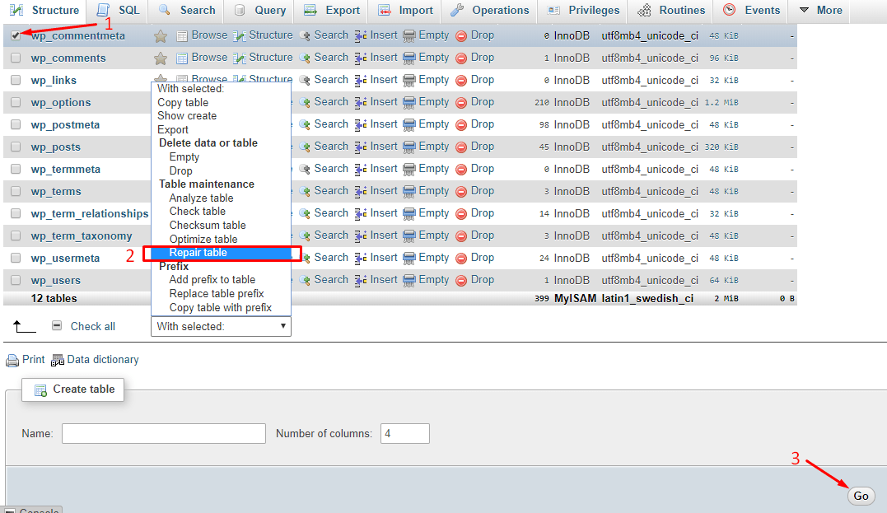This screenshot has height=513, width=887.
Task: Open the wp_usermeta table link
Action: [66, 258]
